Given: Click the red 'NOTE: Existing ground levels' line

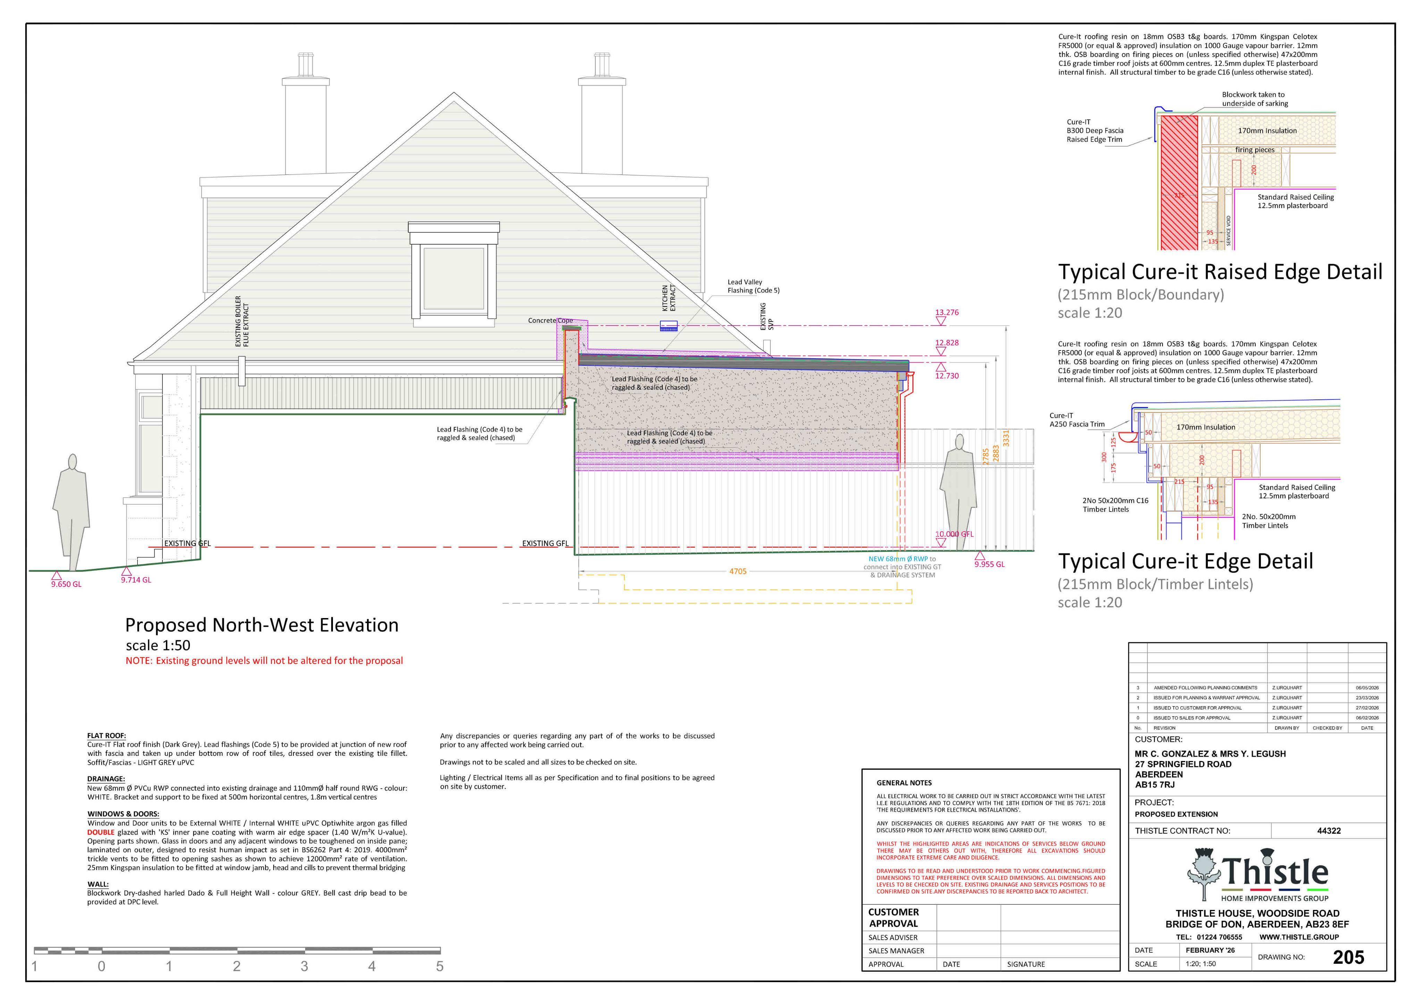Looking at the screenshot, I should [265, 661].
